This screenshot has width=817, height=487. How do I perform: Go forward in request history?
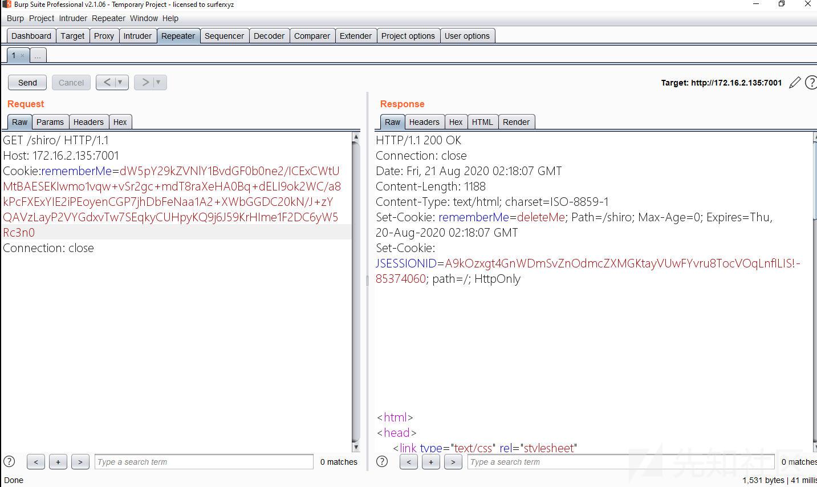[x=145, y=82]
